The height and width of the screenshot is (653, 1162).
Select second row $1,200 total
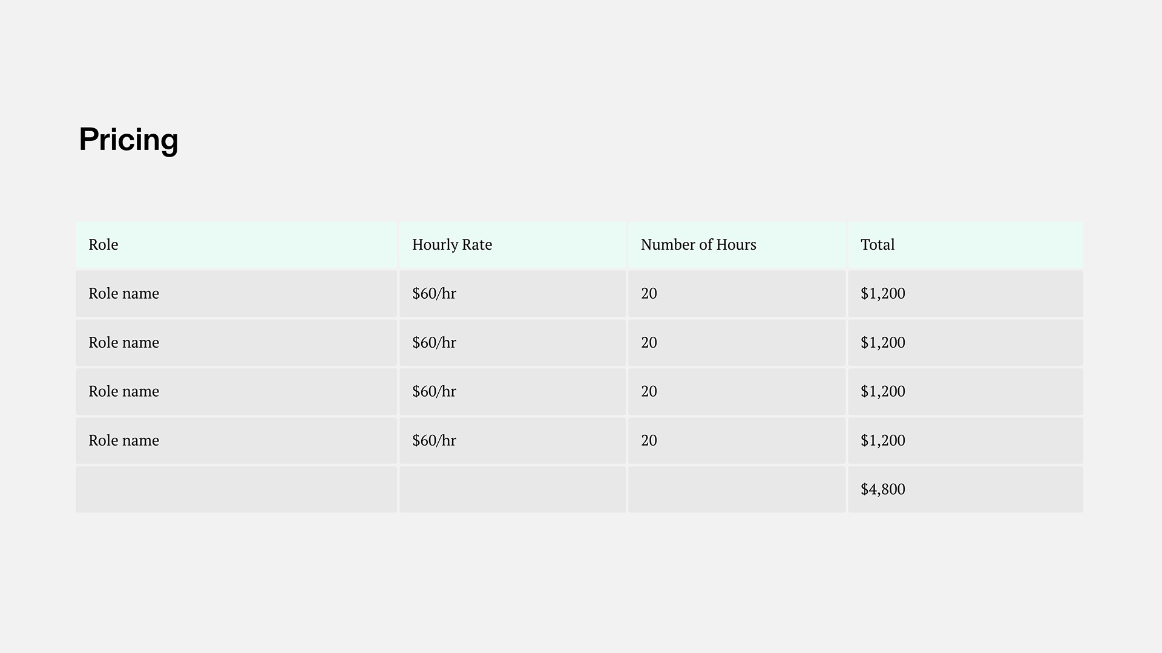882,343
